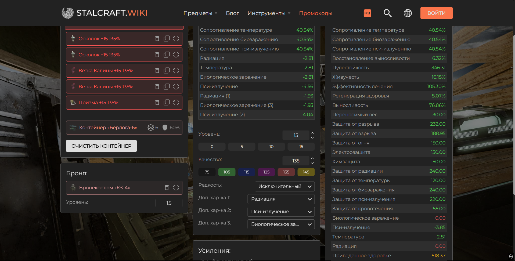The width and height of the screenshot is (515, 261).
Task: Expand the Доп. хар-ка 1 Радиация dropdown
Action: tap(281, 199)
